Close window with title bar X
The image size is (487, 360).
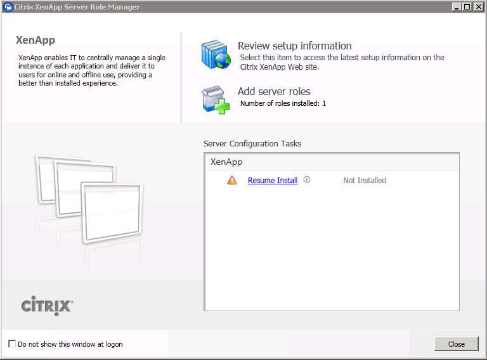[478, 7]
